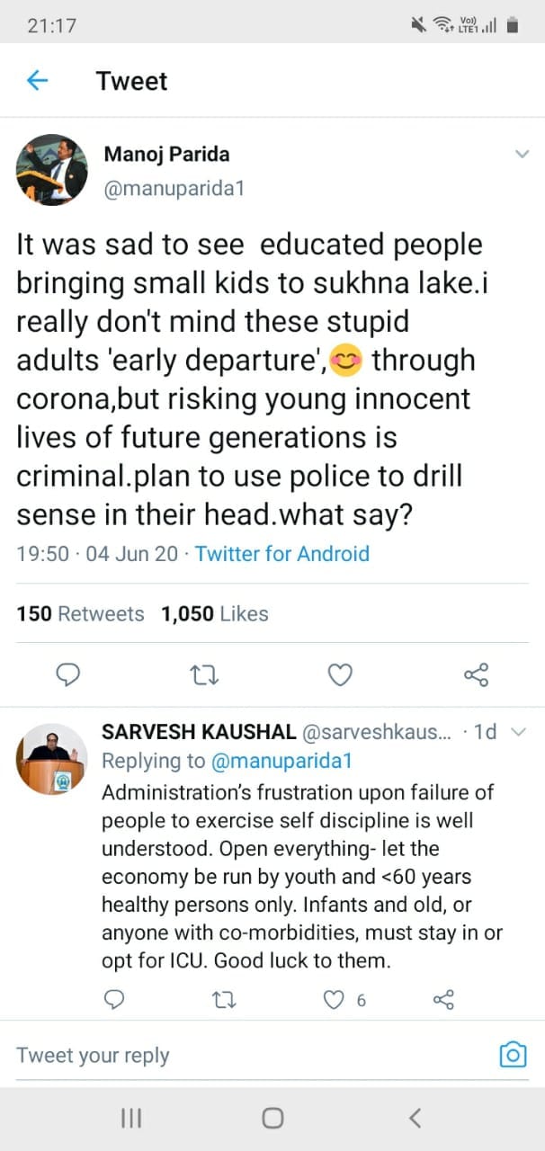Retweet Sarvesh Kaushal's reply
Image resolution: width=545 pixels, height=1151 pixels.
[224, 999]
